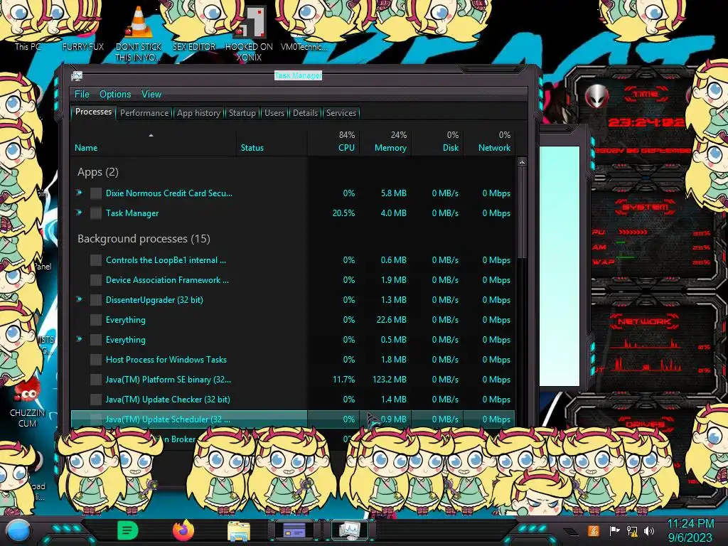Launch Firefox from the taskbar
Screen dimensions: 728x546
coord(183,530)
